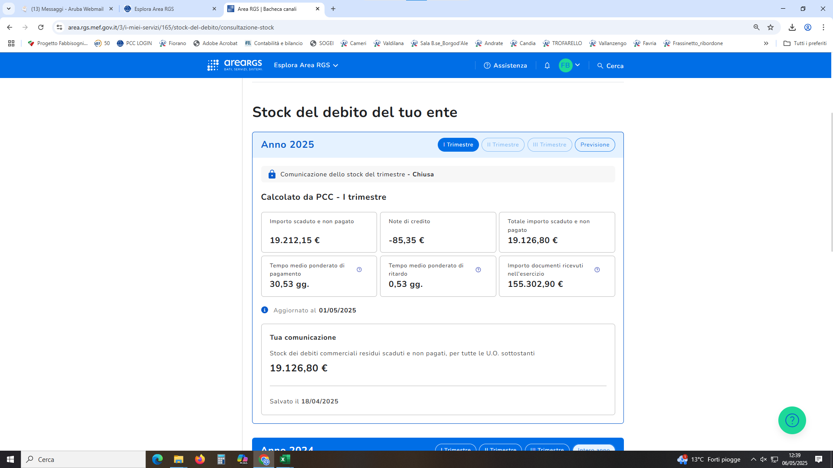Viewport: 833px width, 468px height.
Task: Select II Trimestre for Anno 2025
Action: pos(502,145)
